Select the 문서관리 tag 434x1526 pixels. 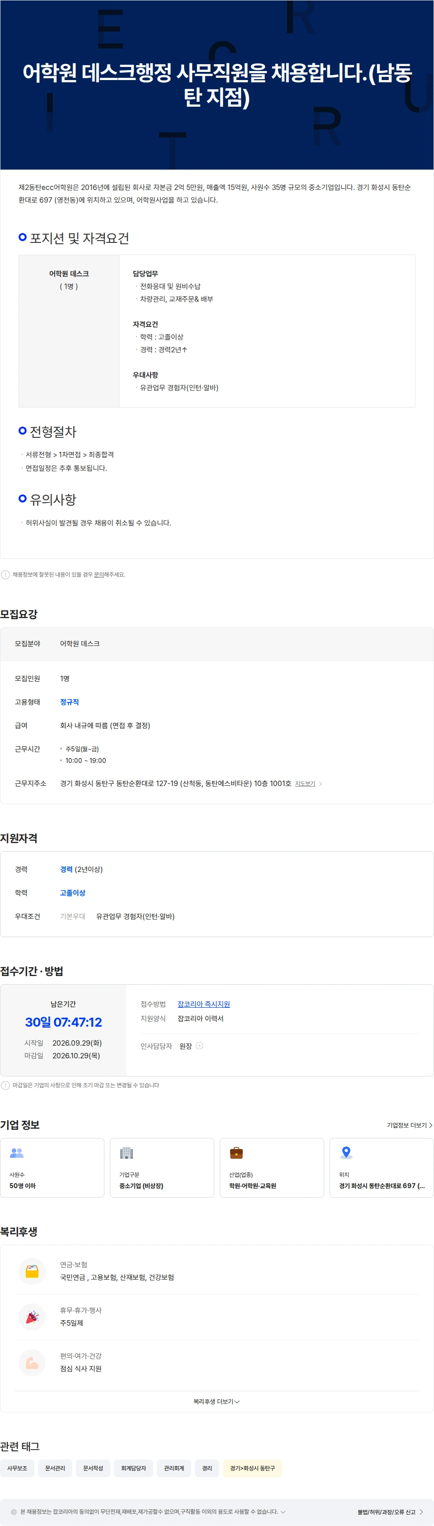click(x=55, y=1468)
